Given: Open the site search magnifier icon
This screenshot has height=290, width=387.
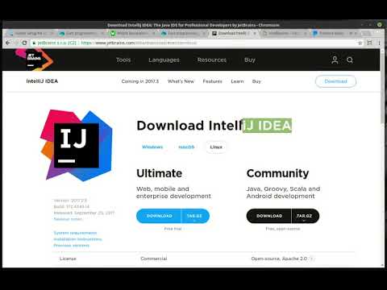Looking at the screenshot, I should pos(350,60).
